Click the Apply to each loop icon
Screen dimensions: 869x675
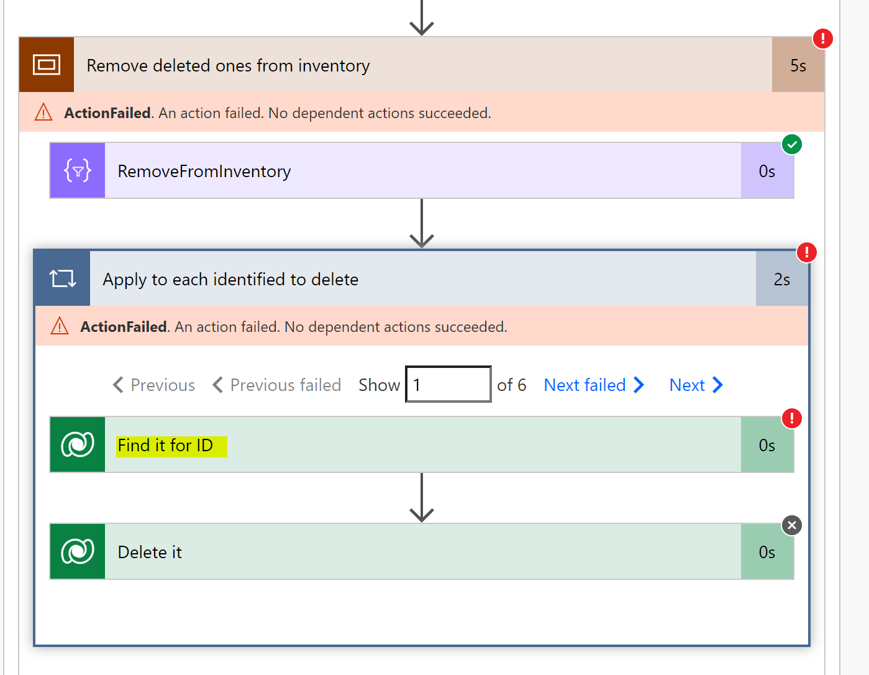tap(61, 278)
